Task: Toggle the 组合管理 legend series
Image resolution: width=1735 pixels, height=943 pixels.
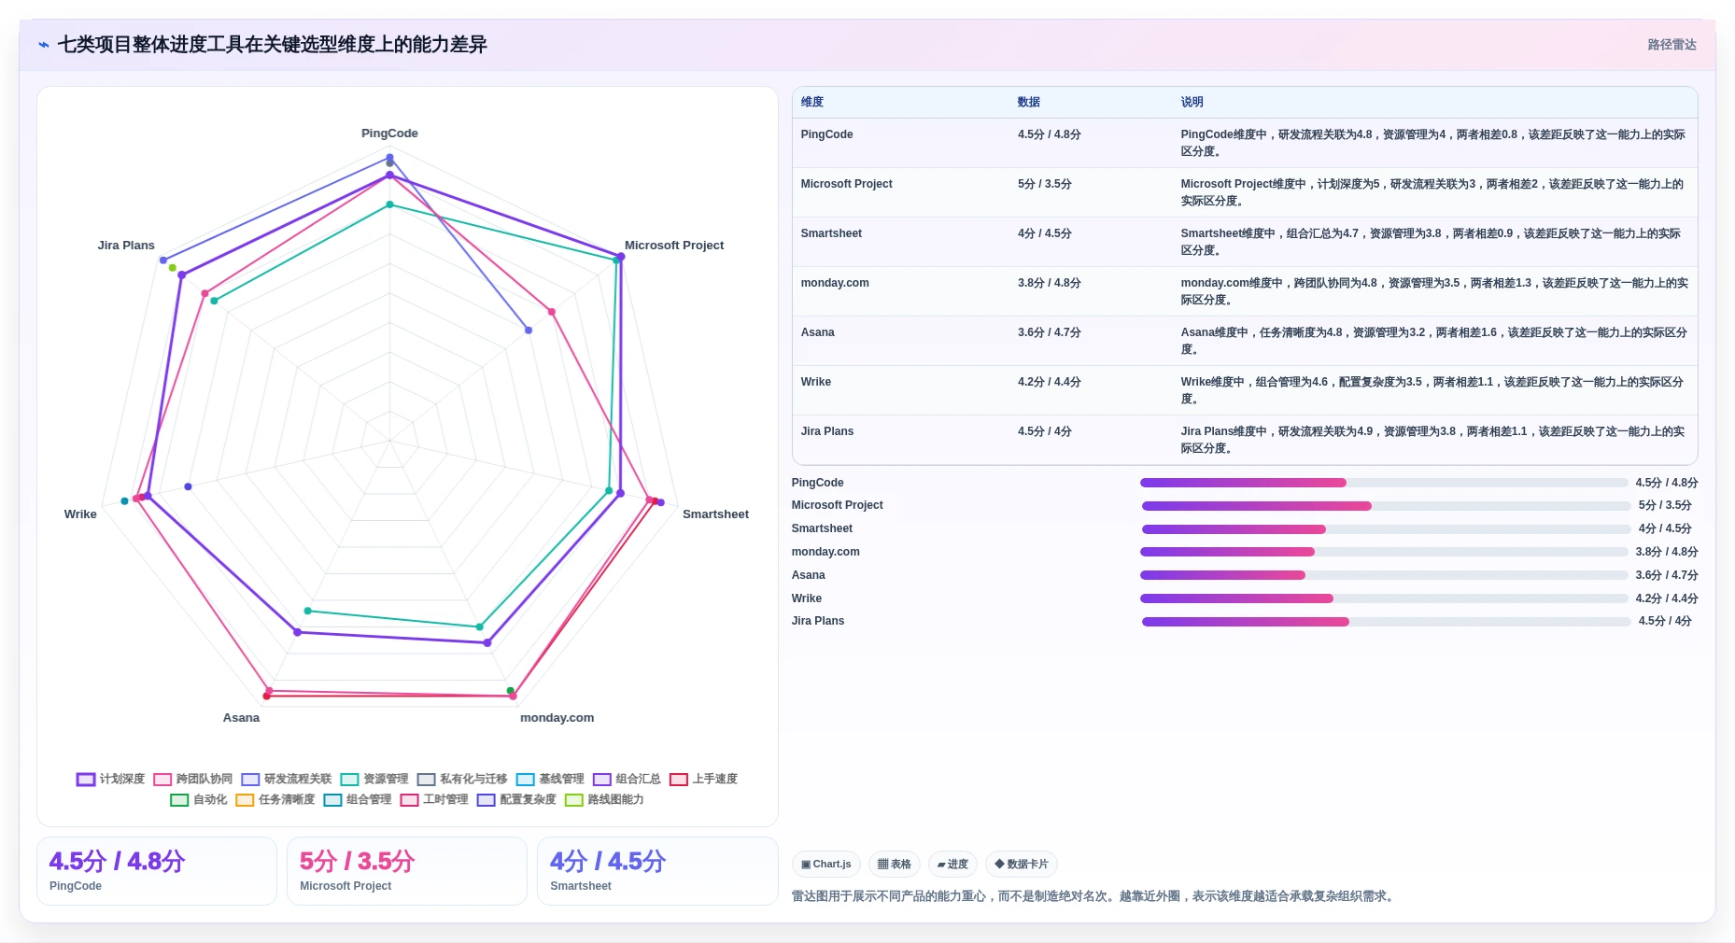Action: pyautogui.click(x=358, y=799)
